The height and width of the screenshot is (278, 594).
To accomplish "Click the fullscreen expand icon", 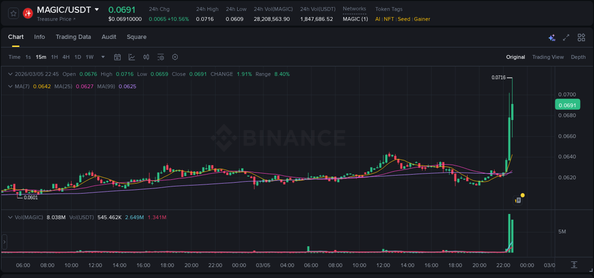I will pos(566,37).
